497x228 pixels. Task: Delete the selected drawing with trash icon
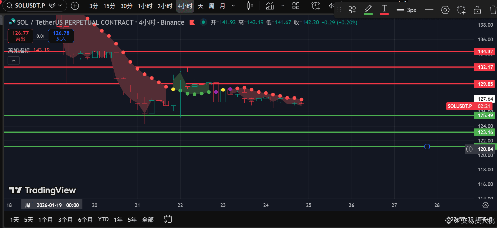[493, 10]
